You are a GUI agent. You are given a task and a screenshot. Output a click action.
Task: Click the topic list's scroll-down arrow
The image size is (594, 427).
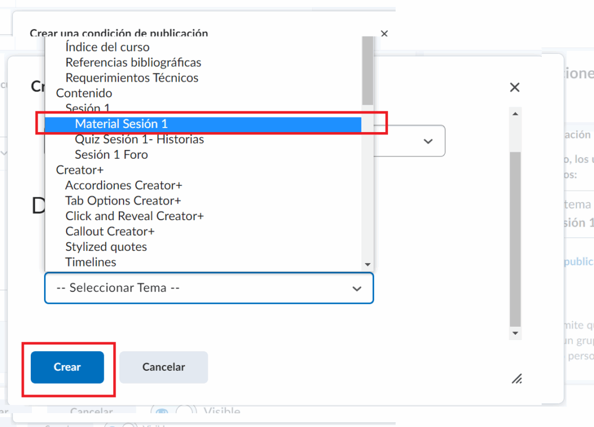(367, 264)
